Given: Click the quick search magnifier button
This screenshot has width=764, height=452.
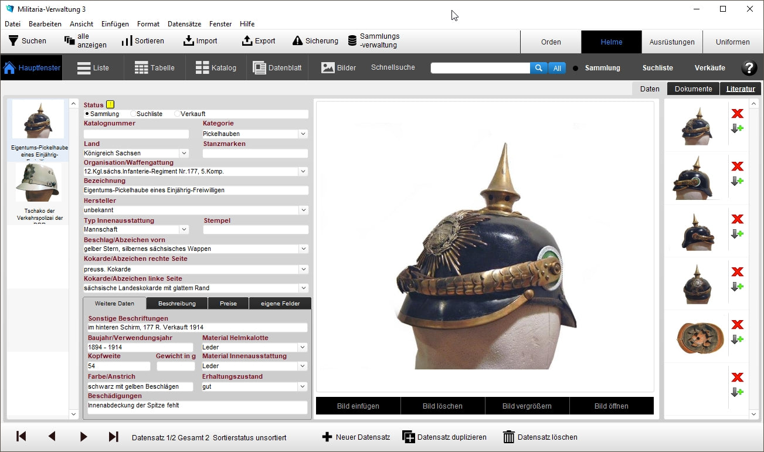Looking at the screenshot, I should point(538,68).
